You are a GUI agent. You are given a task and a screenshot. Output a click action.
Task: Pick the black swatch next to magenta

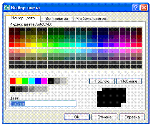tap(51, 81)
